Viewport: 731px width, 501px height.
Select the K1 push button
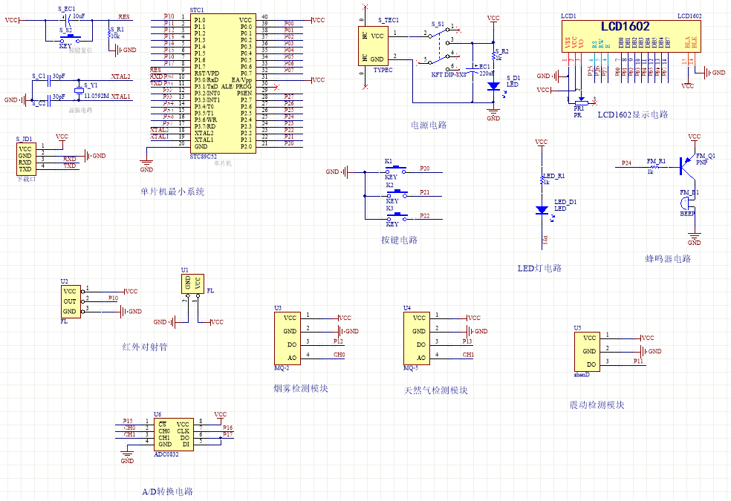click(x=396, y=170)
